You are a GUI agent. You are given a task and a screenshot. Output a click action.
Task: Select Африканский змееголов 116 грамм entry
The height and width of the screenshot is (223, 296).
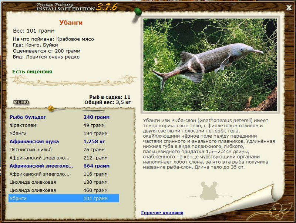point(64,174)
